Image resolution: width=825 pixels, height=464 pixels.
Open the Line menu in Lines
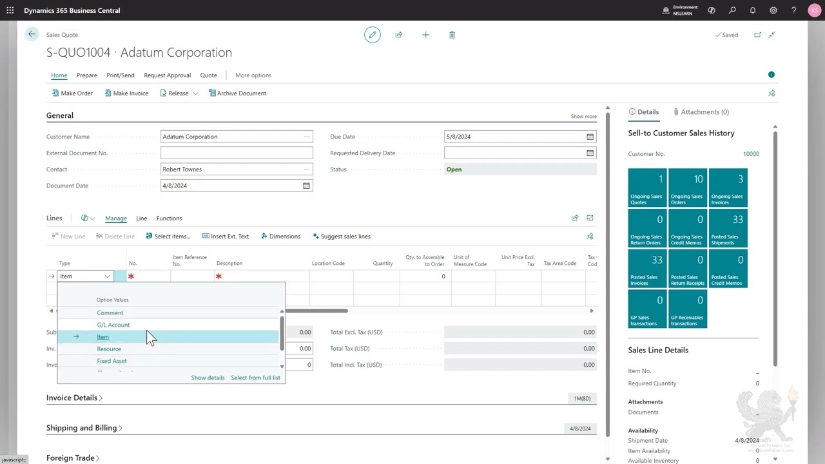pos(141,218)
